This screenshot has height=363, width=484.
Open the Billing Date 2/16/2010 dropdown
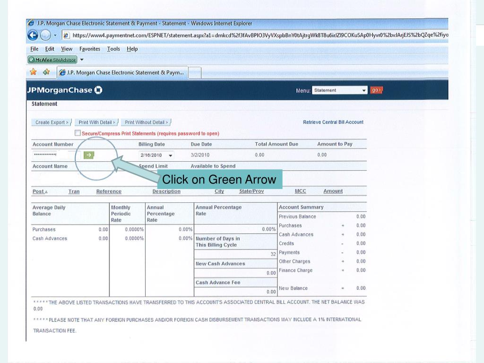click(x=156, y=155)
